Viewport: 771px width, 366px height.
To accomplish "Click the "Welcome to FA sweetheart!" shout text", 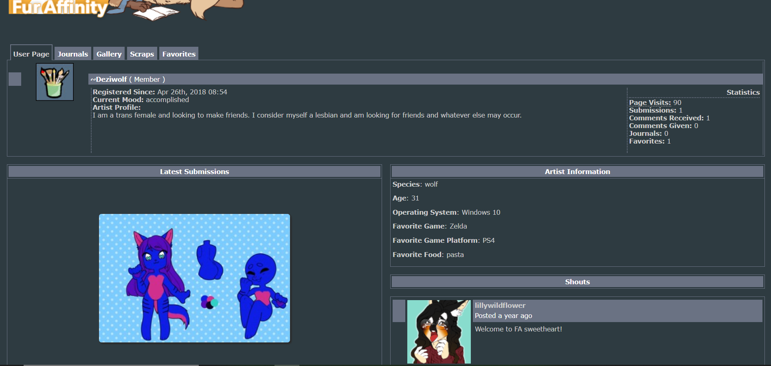I will coord(518,329).
